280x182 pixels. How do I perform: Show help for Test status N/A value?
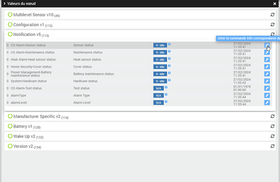click(x=166, y=87)
